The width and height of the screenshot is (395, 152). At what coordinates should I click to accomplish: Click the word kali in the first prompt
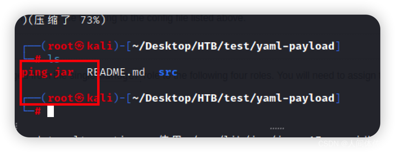(x=100, y=46)
